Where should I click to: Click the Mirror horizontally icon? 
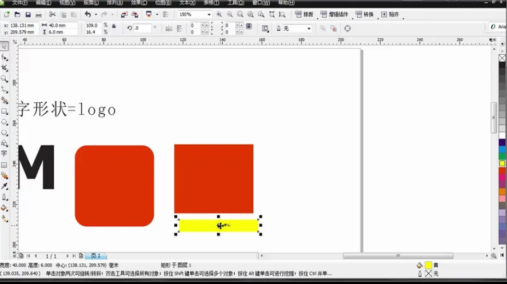tap(169, 29)
